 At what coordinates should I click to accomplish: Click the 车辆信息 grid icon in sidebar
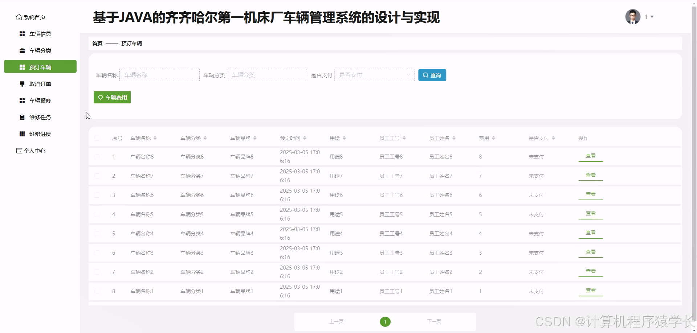click(x=22, y=34)
